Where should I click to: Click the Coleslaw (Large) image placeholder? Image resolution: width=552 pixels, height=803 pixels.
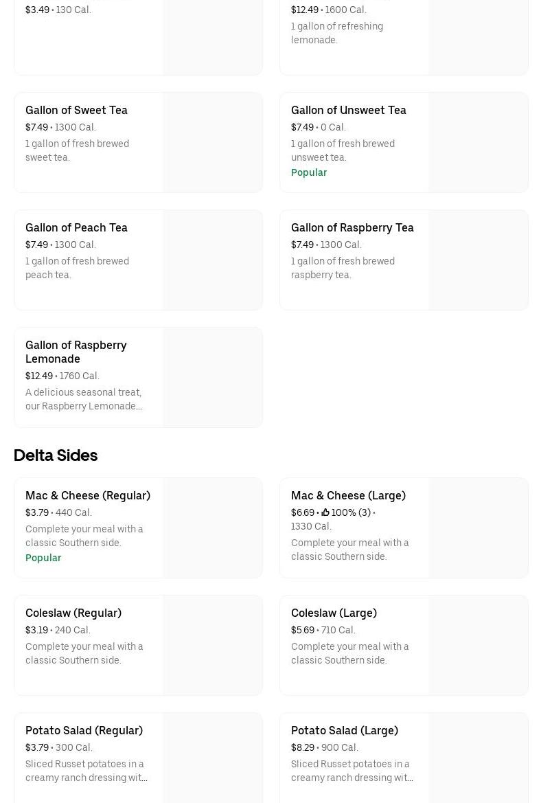click(x=479, y=646)
